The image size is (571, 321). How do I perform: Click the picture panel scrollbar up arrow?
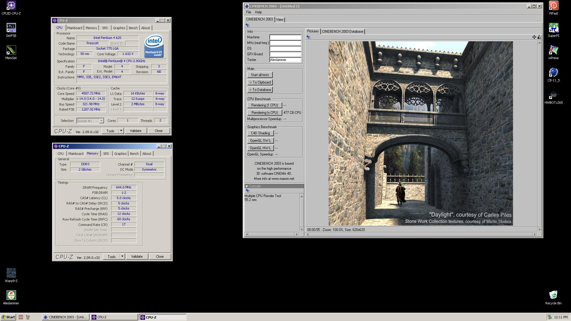tap(539, 43)
